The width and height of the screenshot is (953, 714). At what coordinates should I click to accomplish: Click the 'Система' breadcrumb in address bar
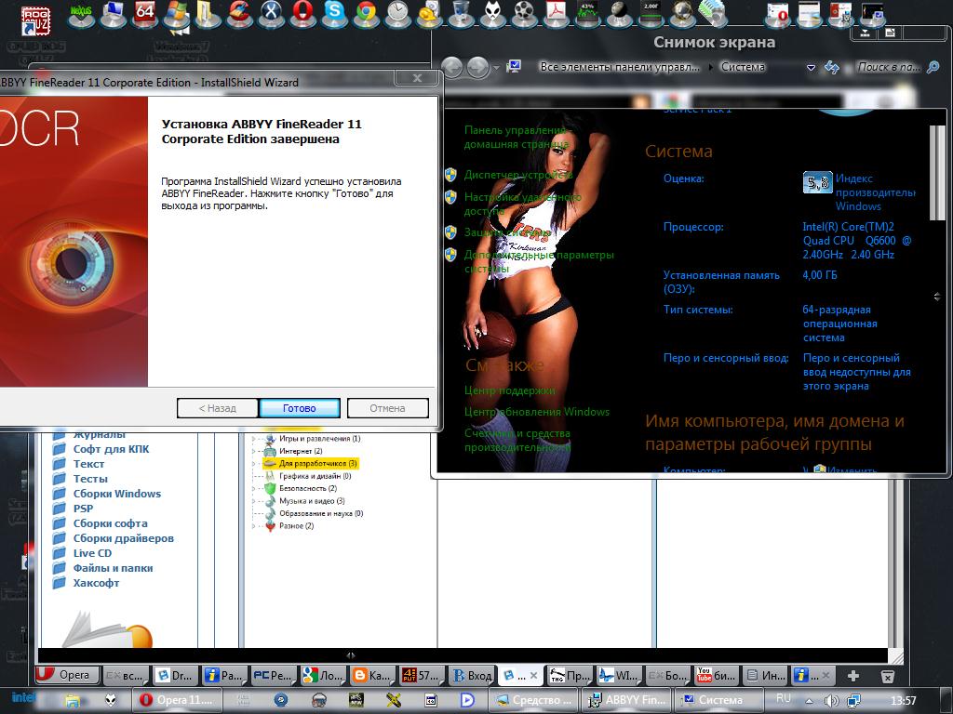tap(743, 67)
